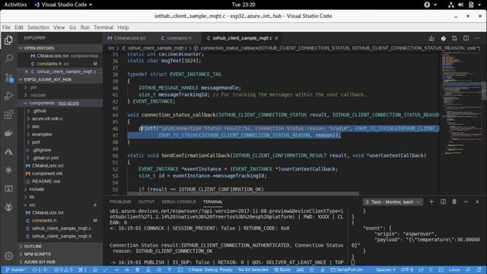Click the CMake Build button in status bar
Image resolution: width=487 pixels, height=274 pixels.
coord(282,269)
